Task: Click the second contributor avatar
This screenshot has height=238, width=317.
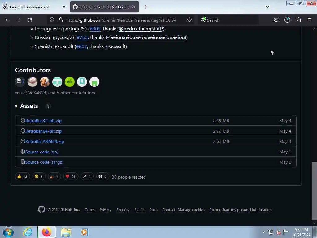Action: click(x=32, y=82)
